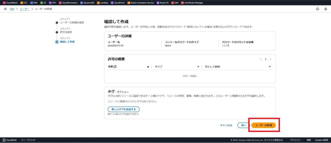Go to step 2 許可を設定

[x=66, y=32]
